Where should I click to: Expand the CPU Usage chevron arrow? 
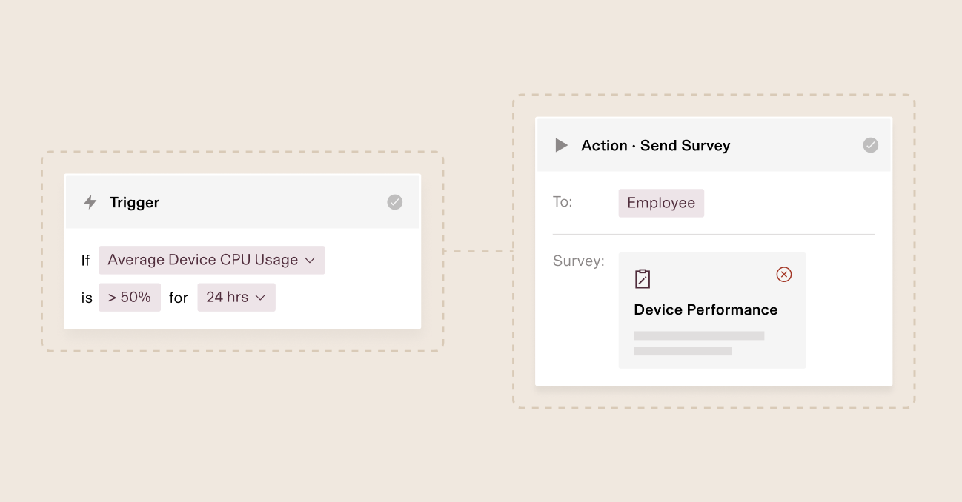point(311,260)
